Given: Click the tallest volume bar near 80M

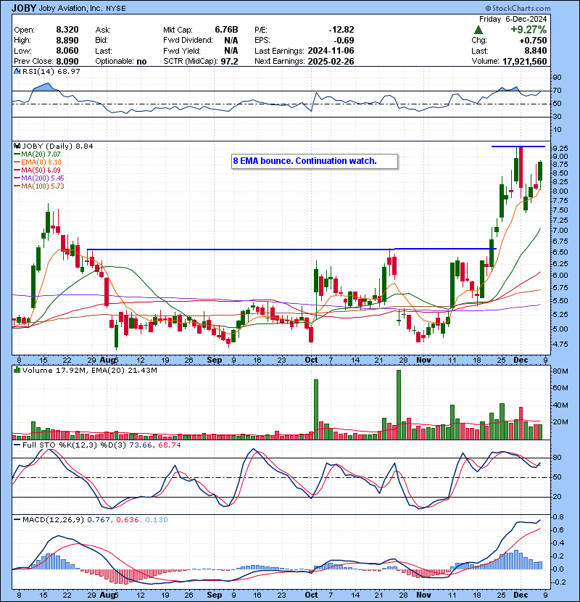Looking at the screenshot, I should [399, 405].
